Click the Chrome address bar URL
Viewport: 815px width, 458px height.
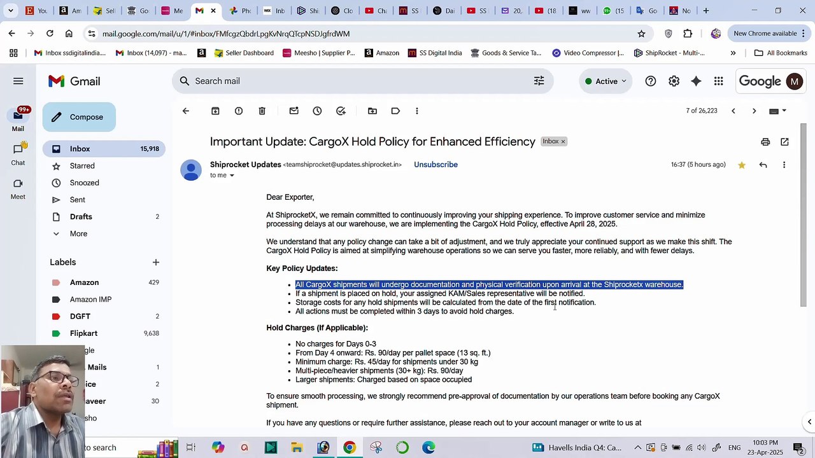coord(226,34)
